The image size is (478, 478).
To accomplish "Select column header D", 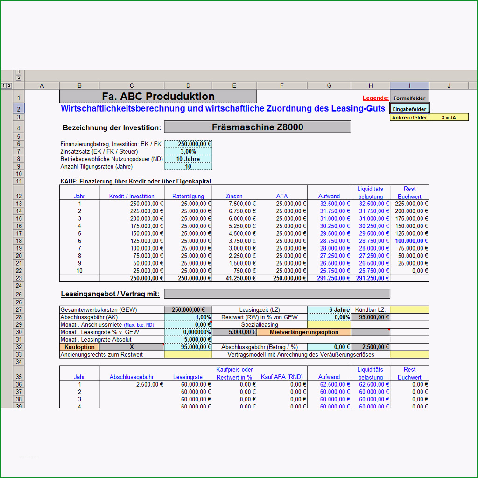I will [x=188, y=86].
